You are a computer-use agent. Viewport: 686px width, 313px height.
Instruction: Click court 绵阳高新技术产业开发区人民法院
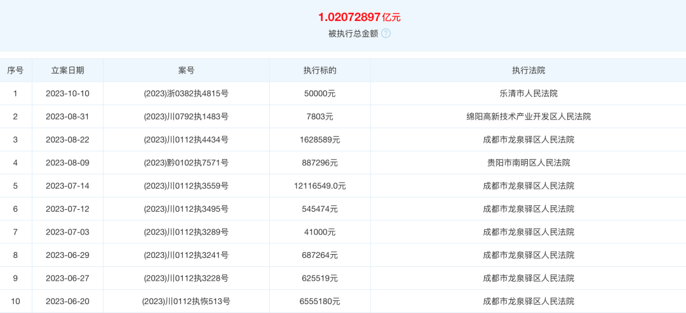click(528, 117)
